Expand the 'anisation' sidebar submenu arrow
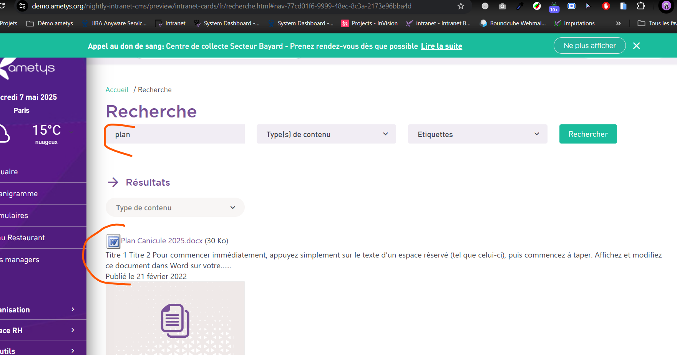677x355 pixels. pyautogui.click(x=73, y=309)
